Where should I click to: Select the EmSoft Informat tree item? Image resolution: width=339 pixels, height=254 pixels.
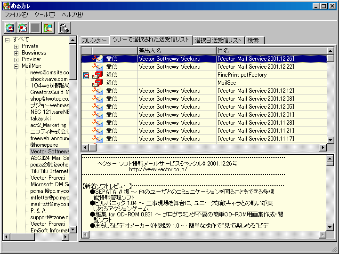tap(50, 230)
